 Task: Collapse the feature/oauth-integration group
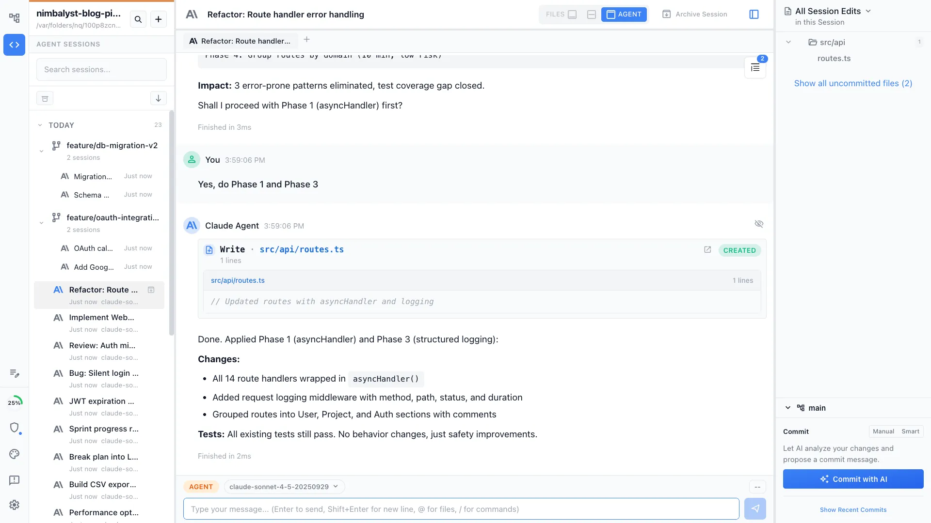[x=41, y=223]
